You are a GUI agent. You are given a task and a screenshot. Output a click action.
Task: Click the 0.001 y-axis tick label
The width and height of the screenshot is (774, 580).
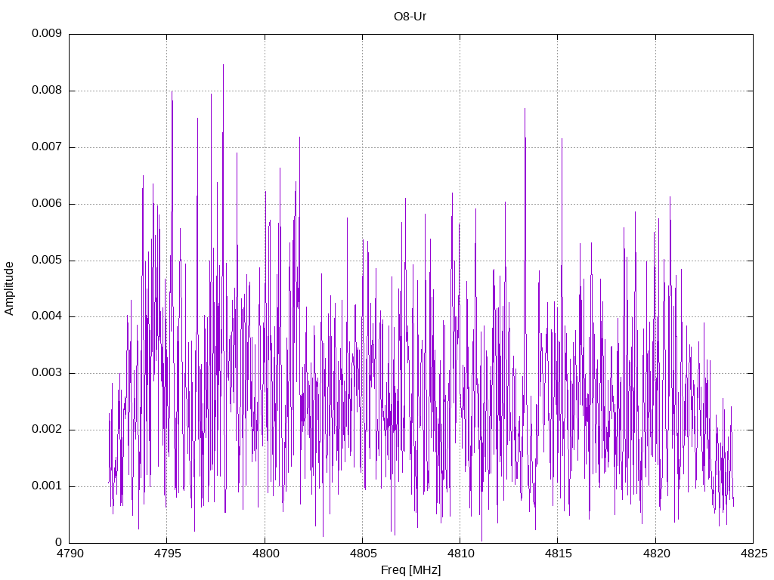coord(47,486)
